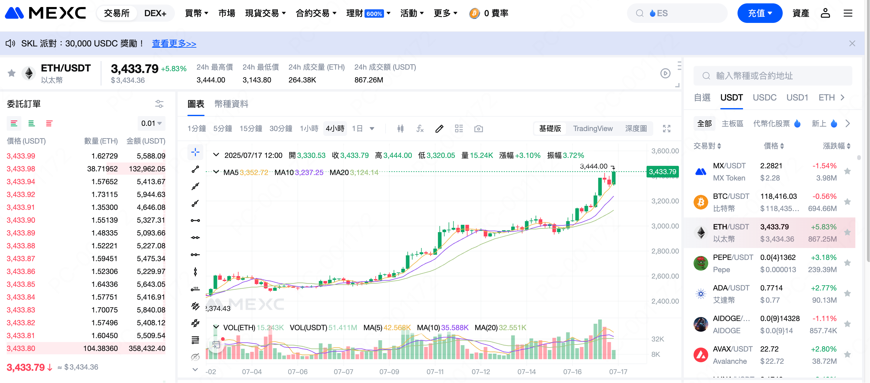
Task: Favorite ETH/USDT with the header star
Action: click(x=12, y=73)
